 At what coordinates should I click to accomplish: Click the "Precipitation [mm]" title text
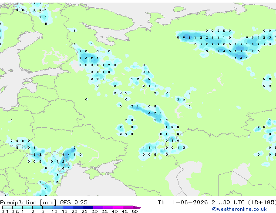click(28, 203)
